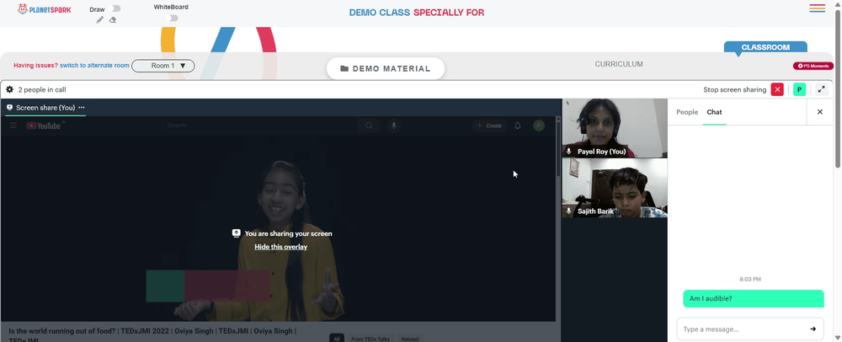
Task: Close the chat side panel
Action: click(x=820, y=112)
